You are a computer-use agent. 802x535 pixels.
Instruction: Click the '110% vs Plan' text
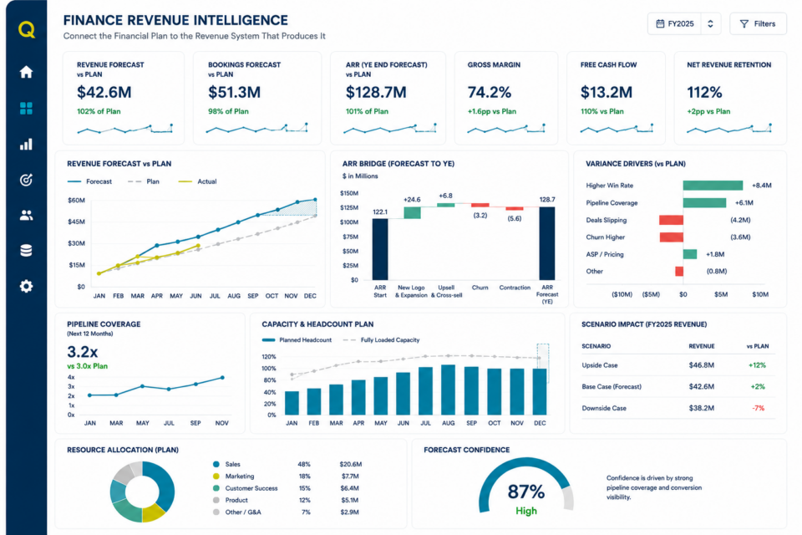pyautogui.click(x=602, y=111)
